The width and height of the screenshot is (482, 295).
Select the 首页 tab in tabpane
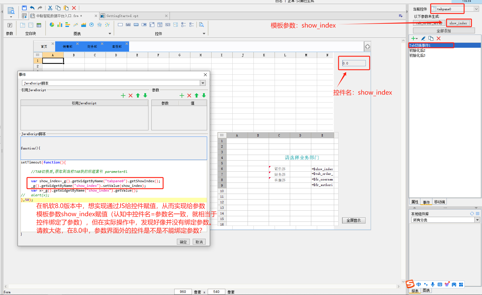click(x=44, y=47)
